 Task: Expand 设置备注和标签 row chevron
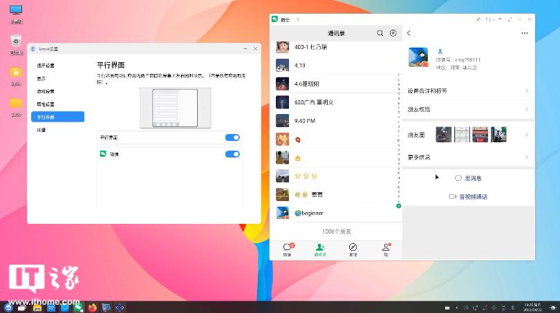[x=527, y=91]
